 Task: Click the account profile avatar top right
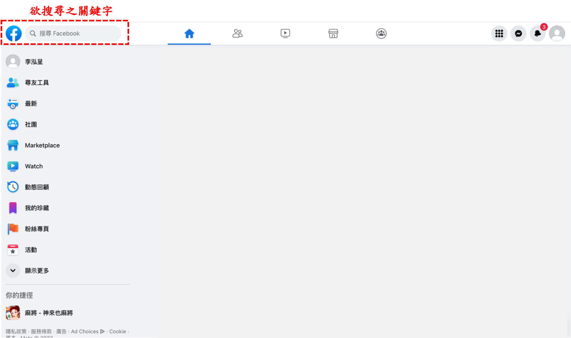(557, 33)
